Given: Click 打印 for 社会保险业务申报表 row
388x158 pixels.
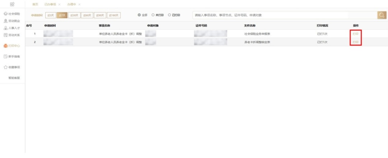Looking at the screenshot, I should (x=356, y=34).
